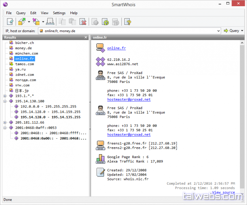
Task: Click the Open file toolbar icon
Action: (x=22, y=22)
